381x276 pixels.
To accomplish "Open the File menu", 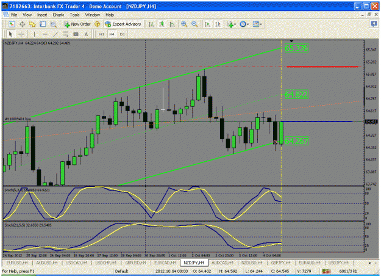I will point(14,15).
